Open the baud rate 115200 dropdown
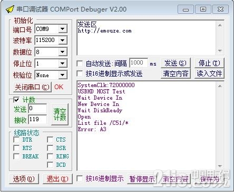The height and width of the screenshot is (192, 234). 63,40
